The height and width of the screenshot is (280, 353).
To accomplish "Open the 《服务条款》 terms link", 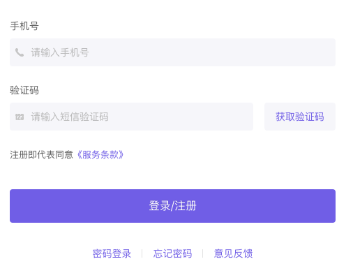I will point(100,154).
